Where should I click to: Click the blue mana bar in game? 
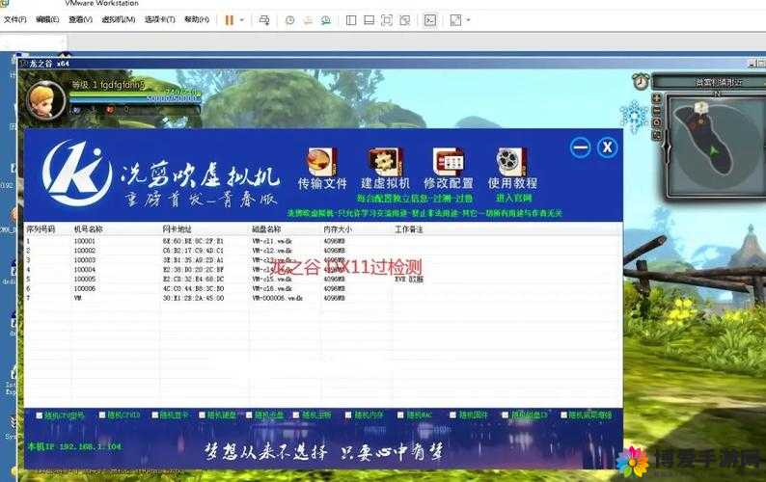tap(134, 98)
